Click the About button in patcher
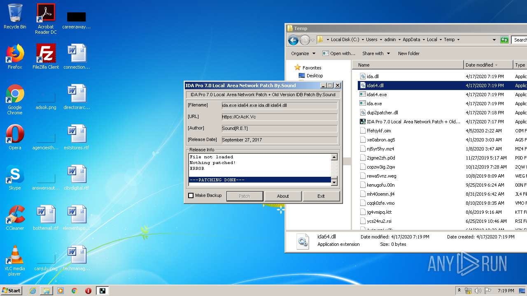 point(283,196)
